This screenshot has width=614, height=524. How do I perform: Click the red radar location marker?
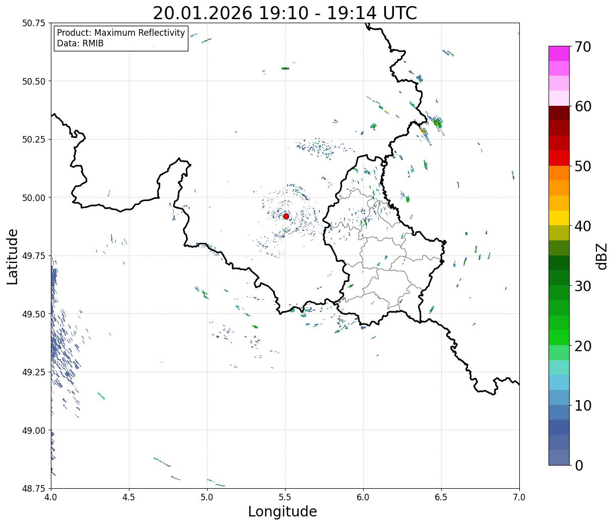click(286, 216)
